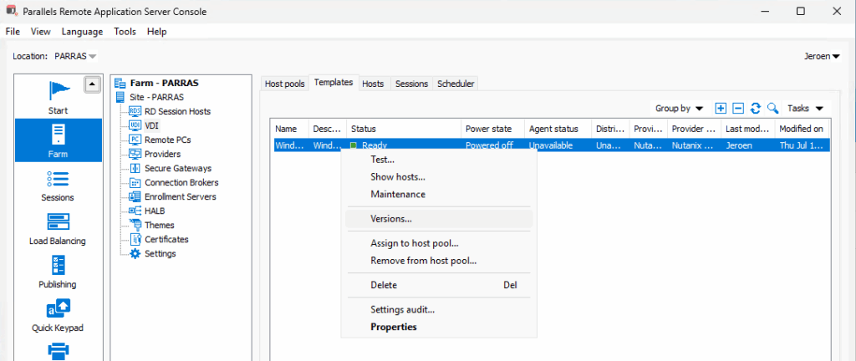Sort by Power state column header
The height and width of the screenshot is (361, 856).
tap(493, 130)
